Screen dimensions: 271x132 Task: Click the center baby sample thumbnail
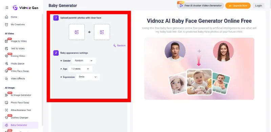click(x=199, y=82)
